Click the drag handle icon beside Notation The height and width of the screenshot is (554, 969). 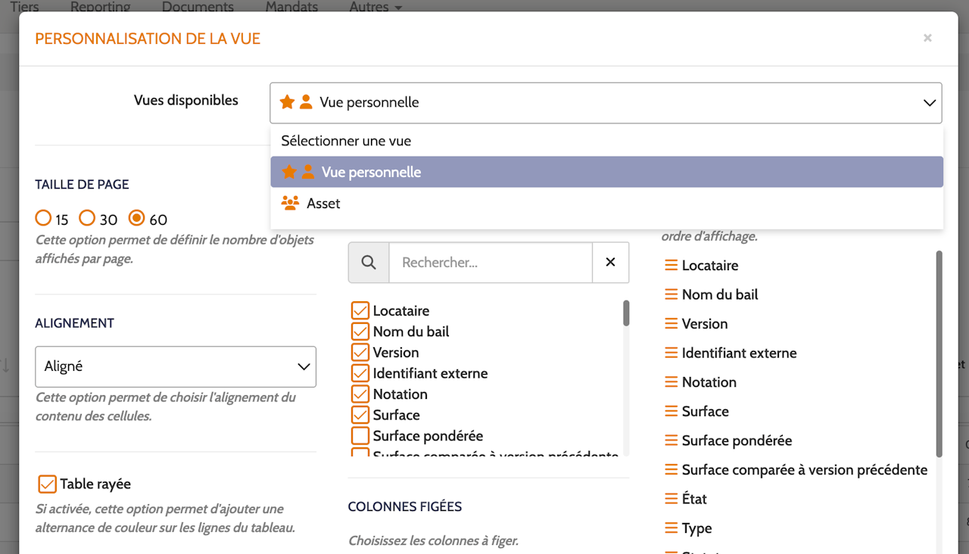tap(671, 382)
